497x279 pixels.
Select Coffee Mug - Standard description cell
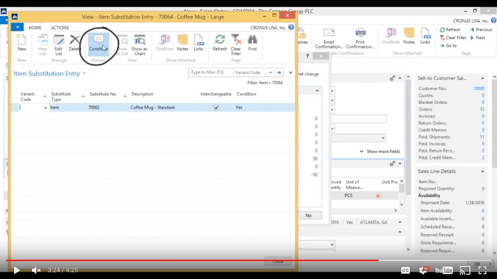[152, 108]
